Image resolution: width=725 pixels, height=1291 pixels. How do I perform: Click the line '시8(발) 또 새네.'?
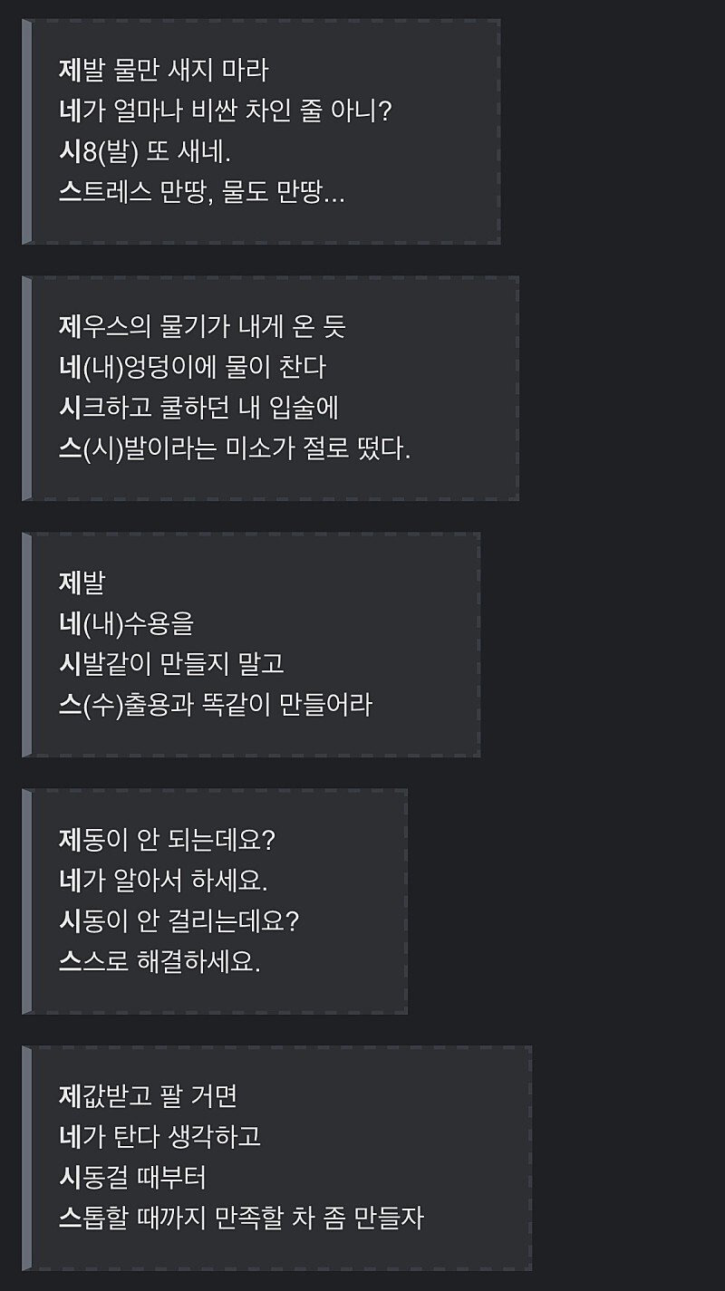click(146, 153)
